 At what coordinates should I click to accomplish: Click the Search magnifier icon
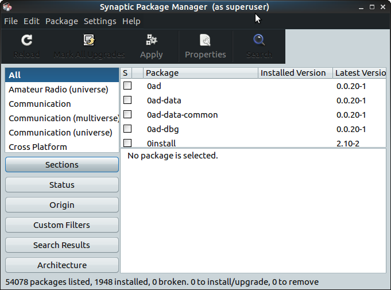(x=259, y=40)
